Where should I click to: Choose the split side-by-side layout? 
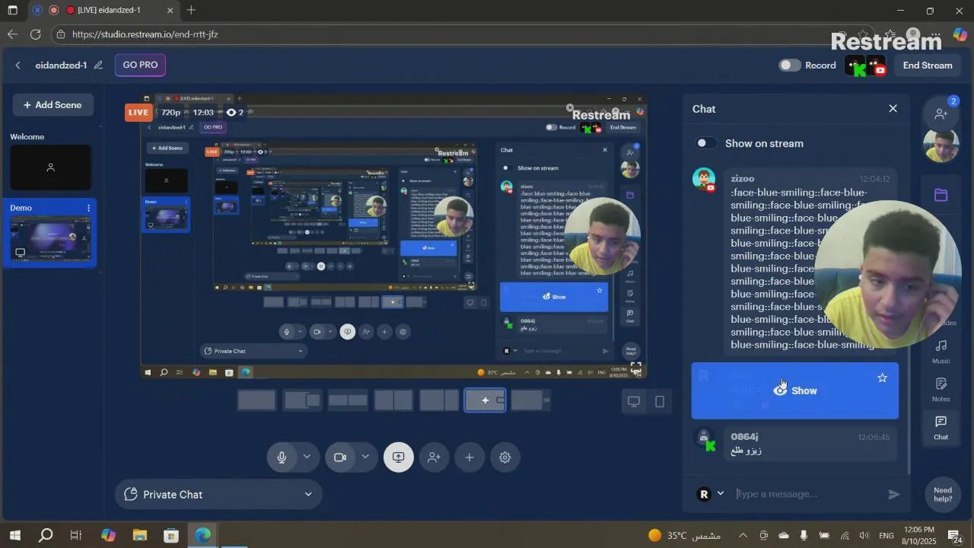(x=393, y=400)
